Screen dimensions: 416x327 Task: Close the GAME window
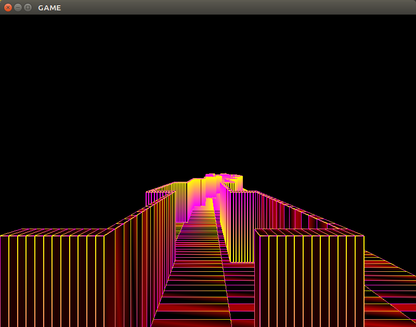[8, 7]
